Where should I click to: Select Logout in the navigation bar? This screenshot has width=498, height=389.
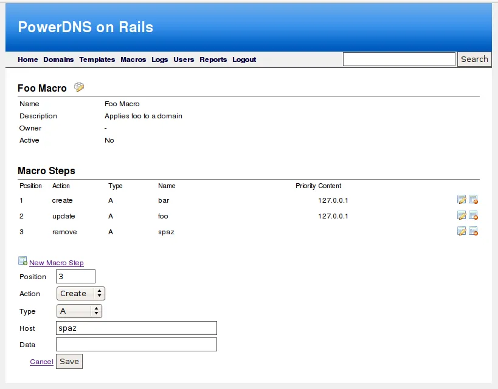244,59
